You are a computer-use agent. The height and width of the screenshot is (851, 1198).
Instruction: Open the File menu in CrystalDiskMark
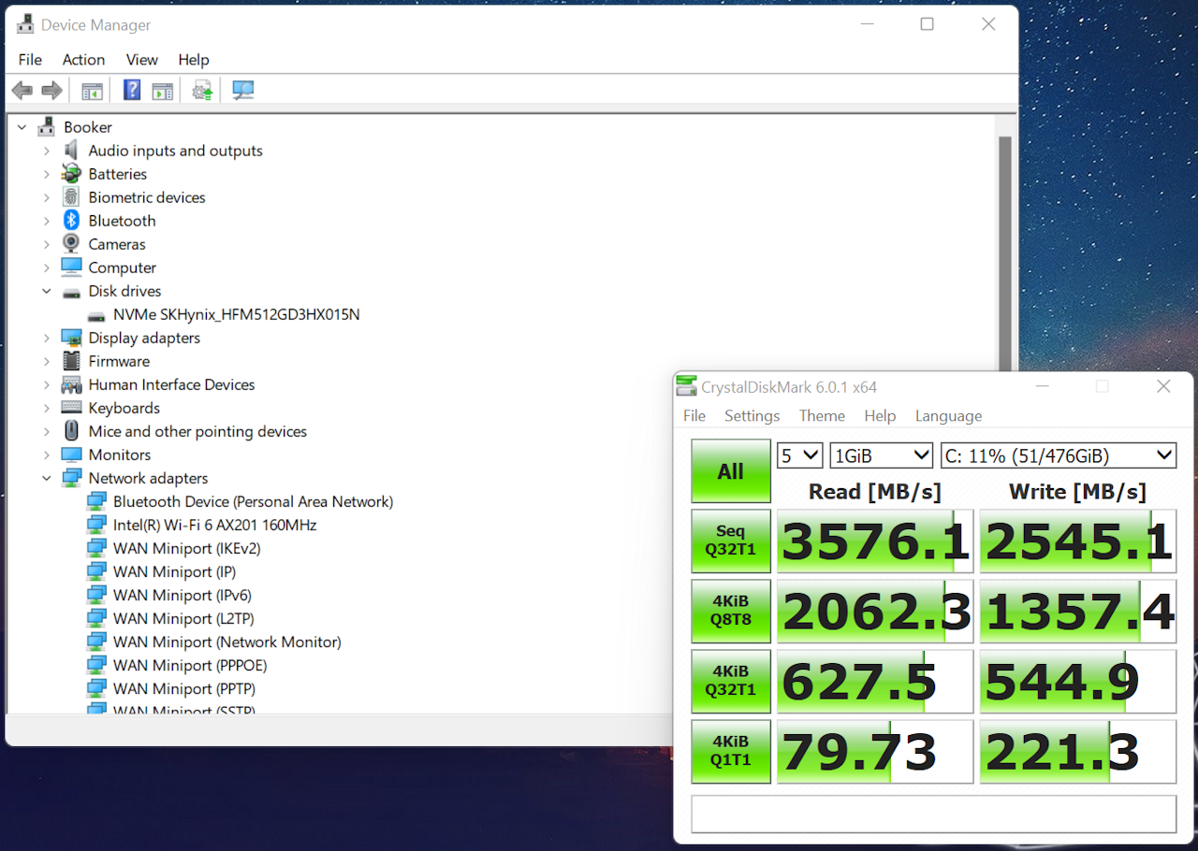694,416
